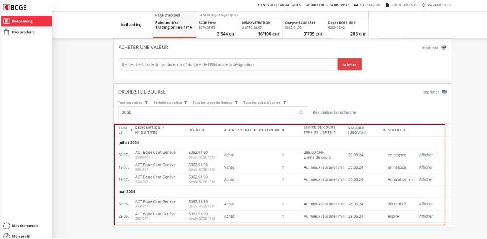Click the contract number GET001118
The width and height of the screenshot is (487, 239).
point(315,5)
